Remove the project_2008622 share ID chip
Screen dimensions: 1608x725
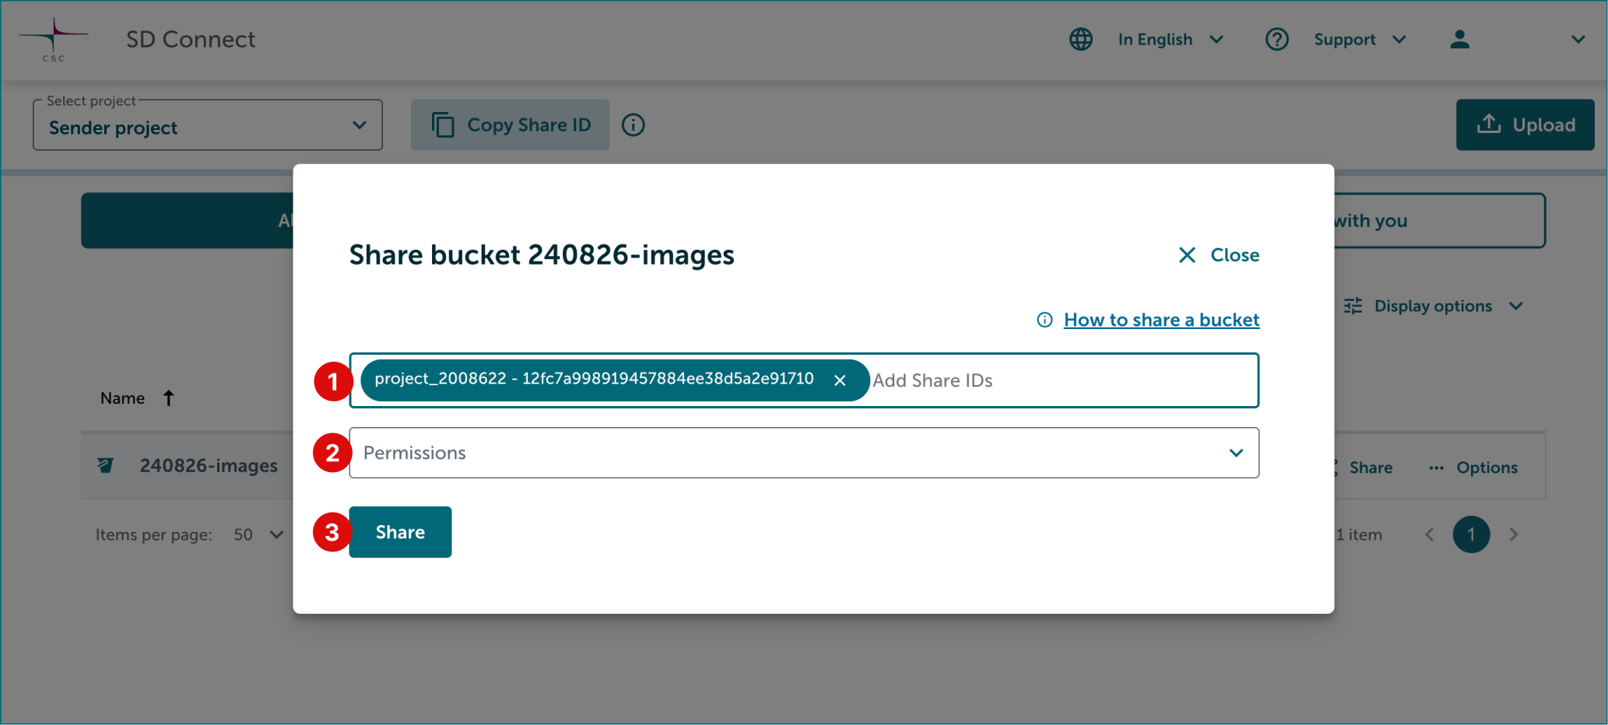click(x=840, y=380)
